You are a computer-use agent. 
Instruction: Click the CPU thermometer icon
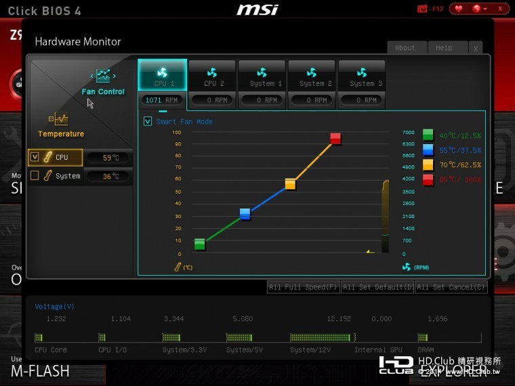[47, 157]
